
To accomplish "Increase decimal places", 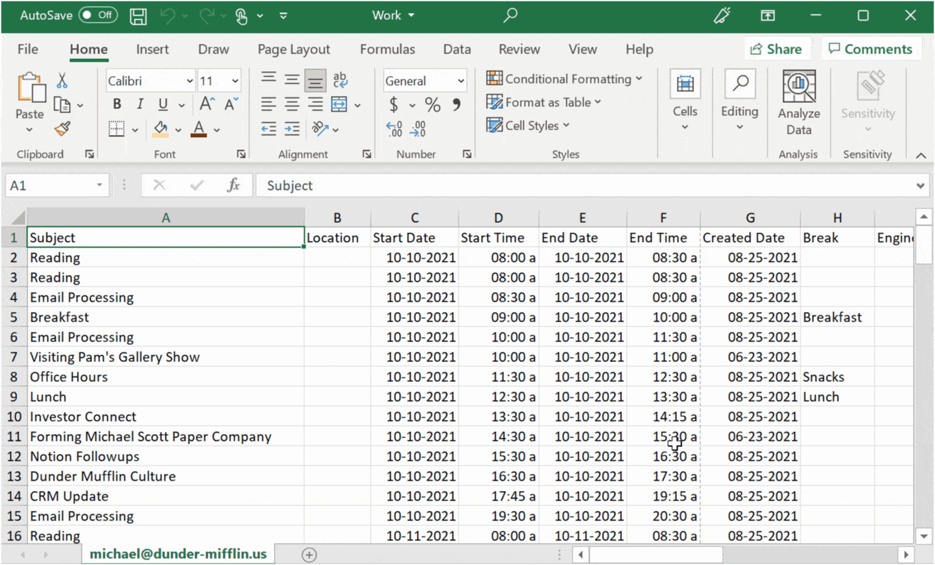I will click(394, 129).
